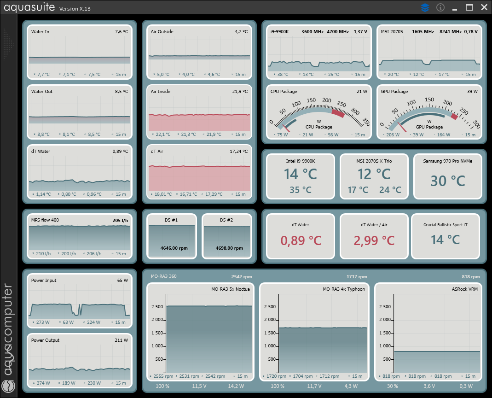Close the aquasuite window
This screenshot has width=492, height=398.
(484, 7)
